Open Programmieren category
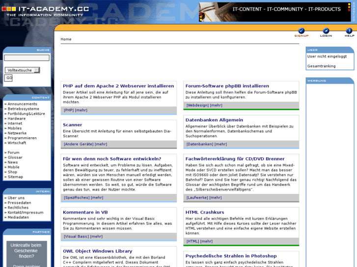 (x=22, y=138)
